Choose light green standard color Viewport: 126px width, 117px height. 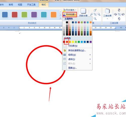pos(76,42)
